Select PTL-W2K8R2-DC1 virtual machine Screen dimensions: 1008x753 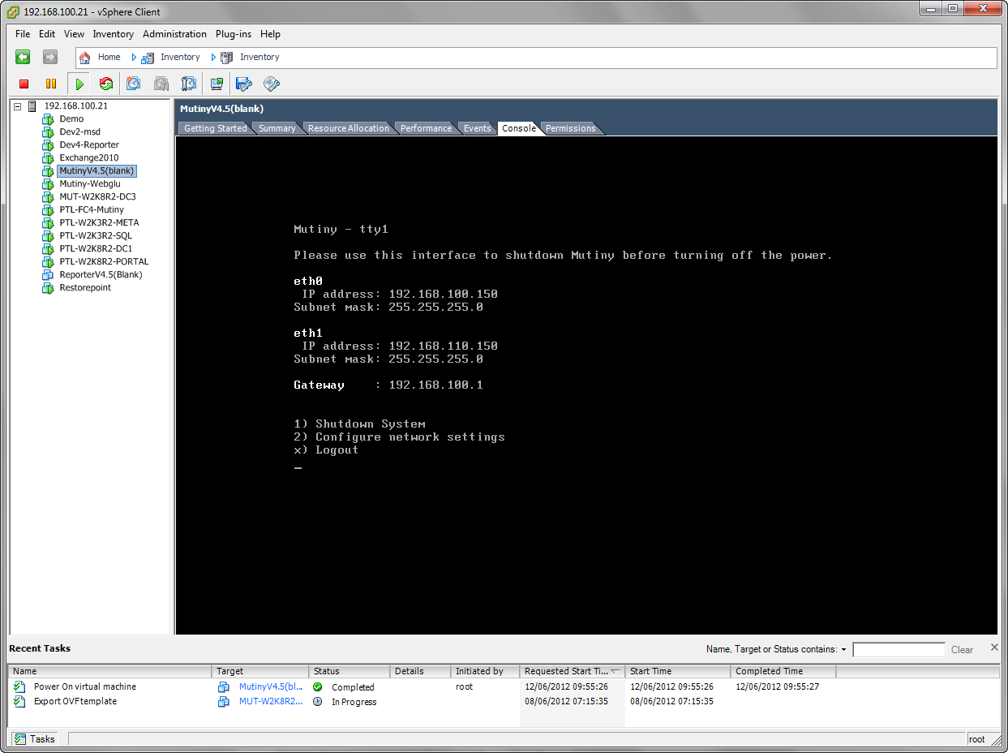click(96, 249)
